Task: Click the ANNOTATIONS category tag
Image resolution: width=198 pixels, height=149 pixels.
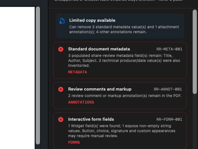Action: pyautogui.click(x=81, y=102)
